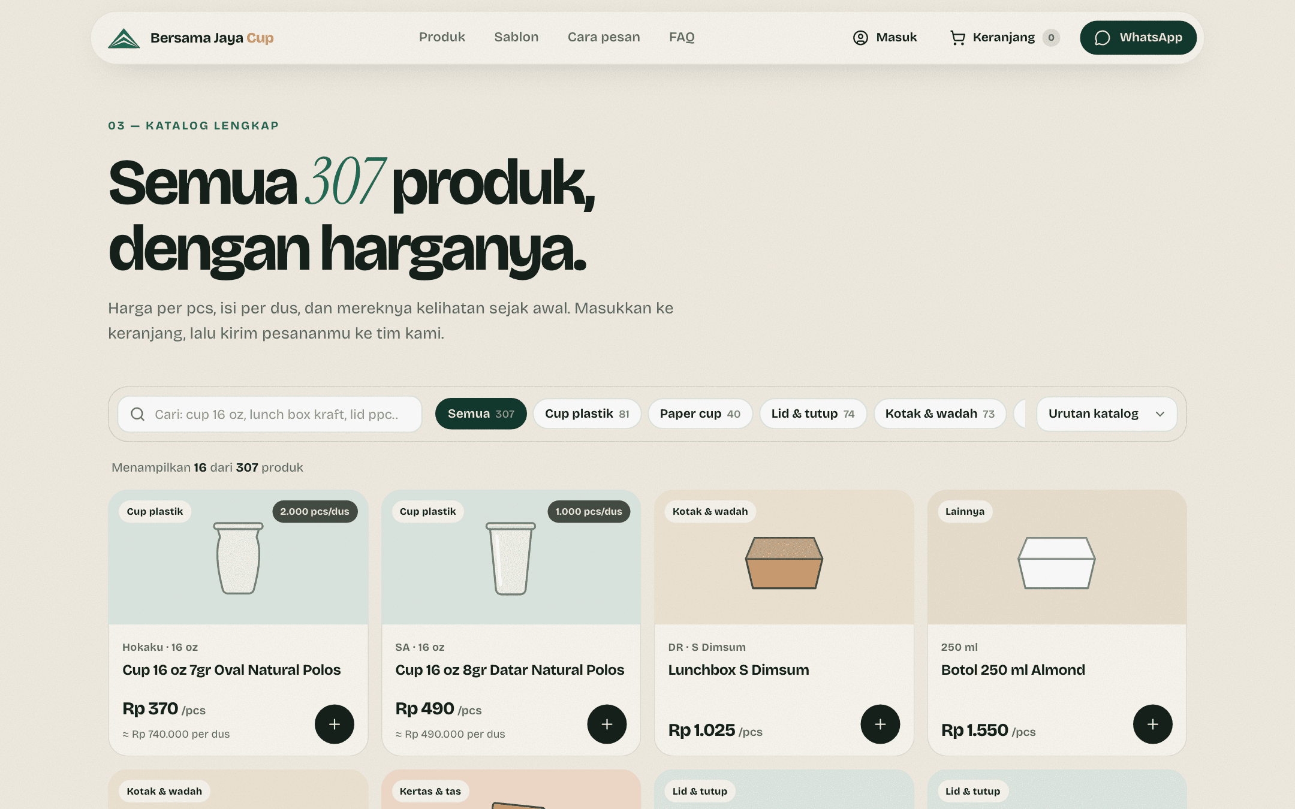
Task: Click the cart count badge showing 0
Action: tap(1051, 38)
